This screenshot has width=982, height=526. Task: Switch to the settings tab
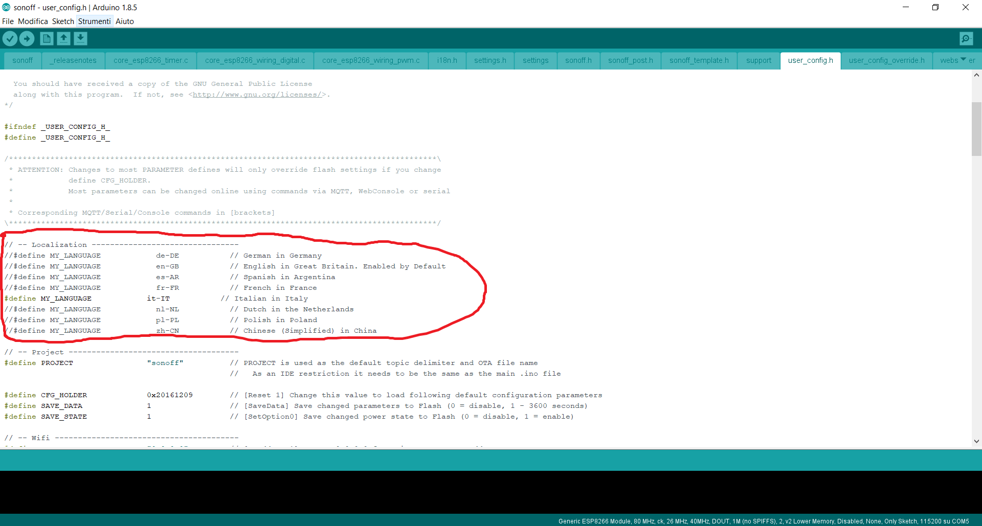(535, 60)
